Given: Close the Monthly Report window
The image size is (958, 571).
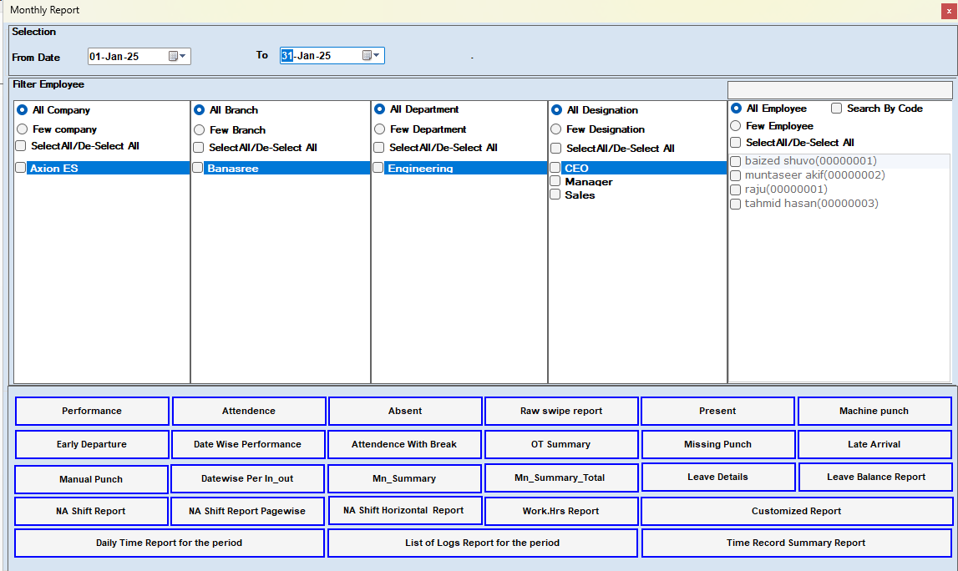Looking at the screenshot, I should pyautogui.click(x=949, y=10).
